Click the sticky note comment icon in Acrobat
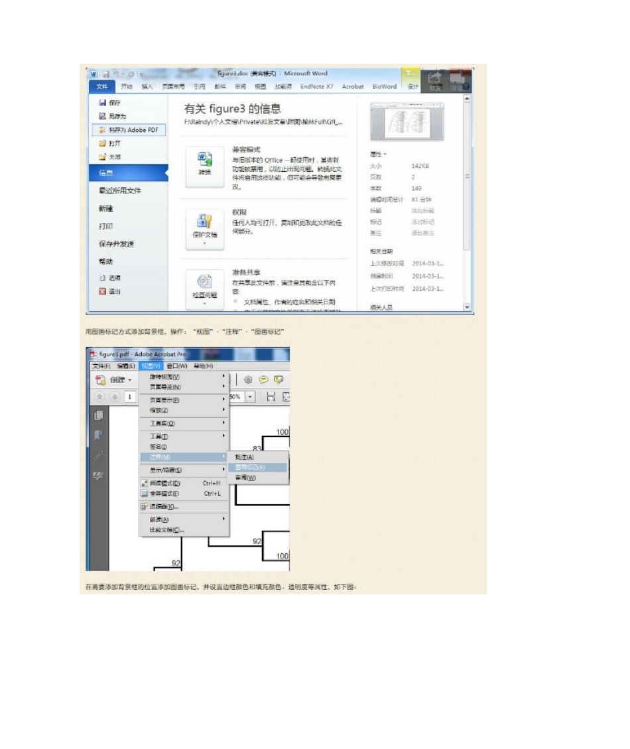 pos(263,379)
